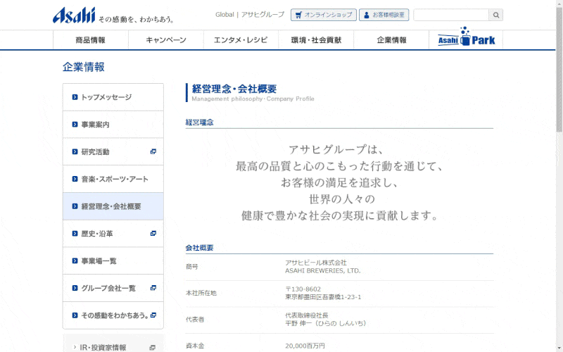This screenshot has width=563, height=352.
Task: Open the アサヒグループ header link
Action: (262, 15)
